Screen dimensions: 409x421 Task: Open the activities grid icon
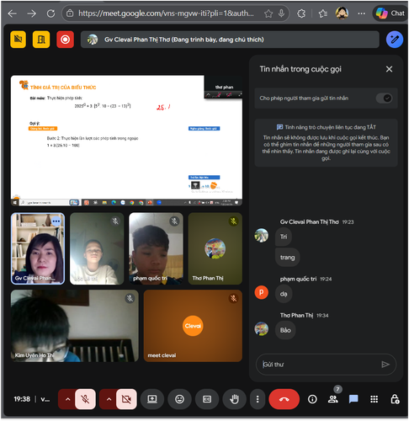pyautogui.click(x=374, y=399)
